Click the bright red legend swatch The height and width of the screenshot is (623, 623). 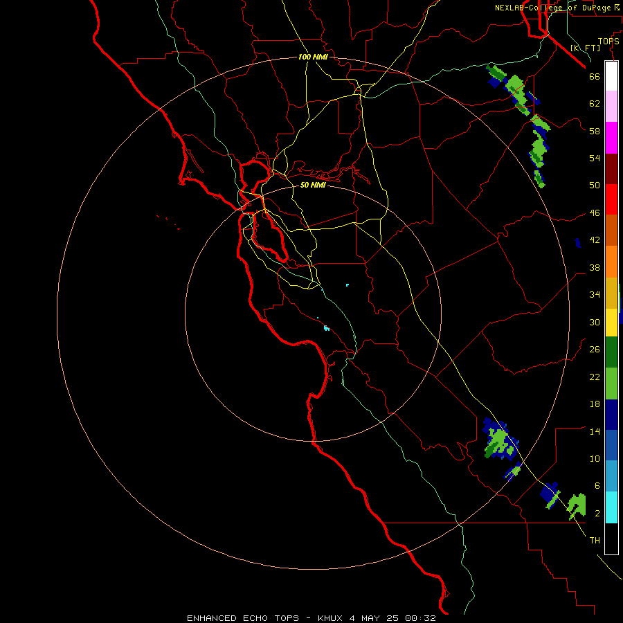click(611, 199)
